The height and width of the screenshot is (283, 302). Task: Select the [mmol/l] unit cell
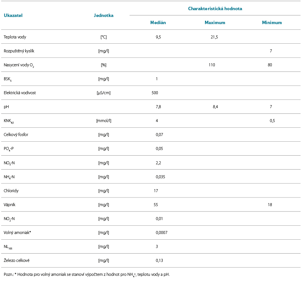tap(104, 121)
